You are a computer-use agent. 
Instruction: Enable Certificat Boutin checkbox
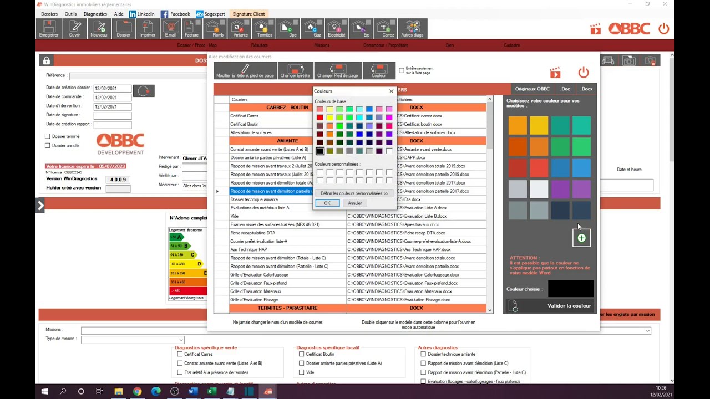click(301, 354)
